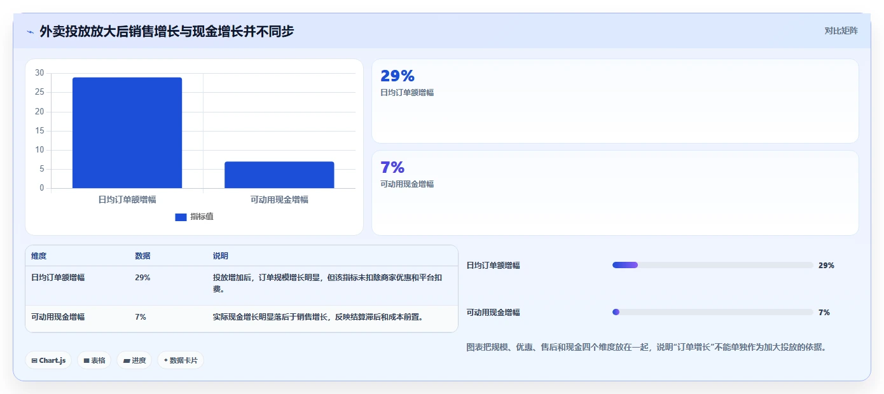Click the 29% value beside the progress bar

[x=826, y=266]
